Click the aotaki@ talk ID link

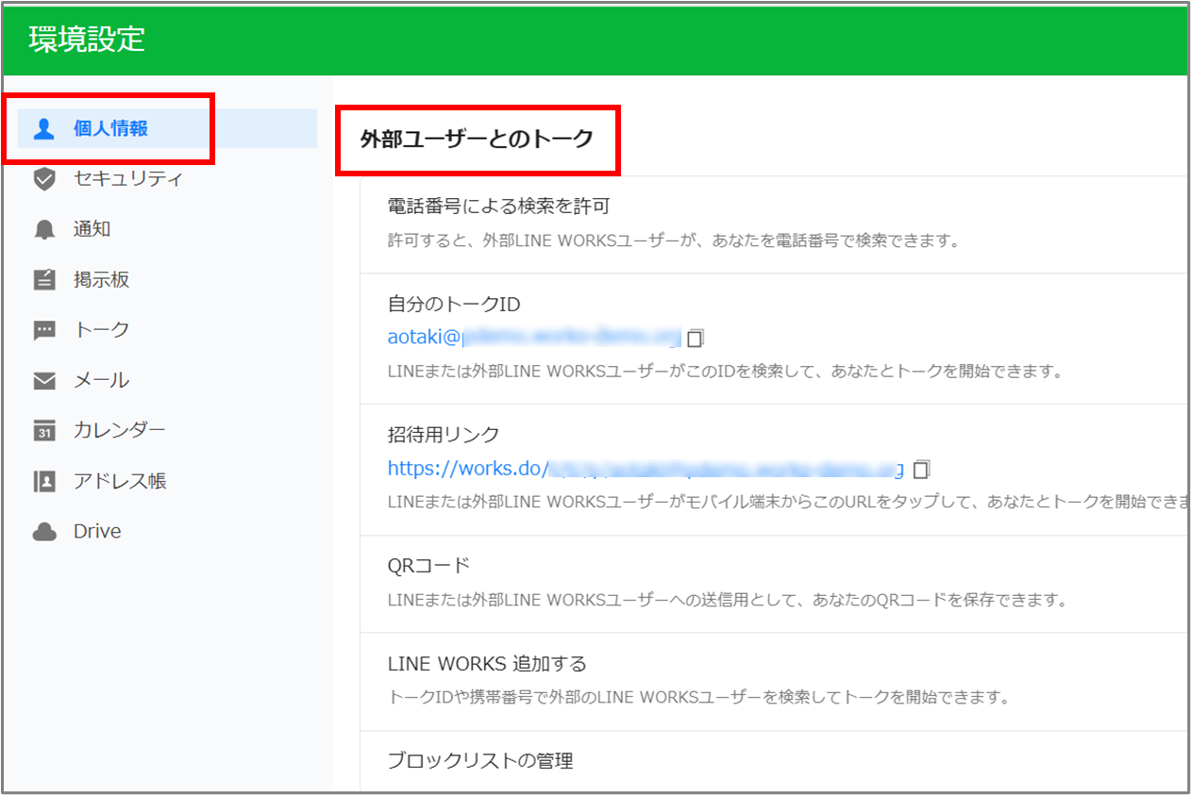point(533,337)
